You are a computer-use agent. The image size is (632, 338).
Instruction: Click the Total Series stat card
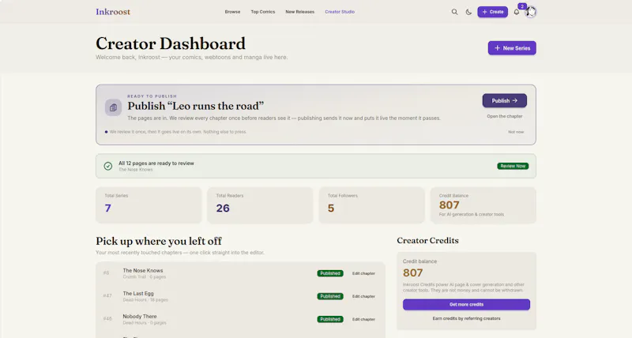coord(149,205)
